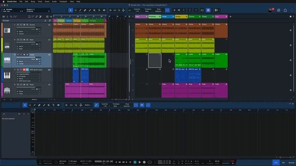The width and height of the screenshot is (296, 166).
Task: Adjust the Drums track volume fader
Action: (x=28, y=27)
